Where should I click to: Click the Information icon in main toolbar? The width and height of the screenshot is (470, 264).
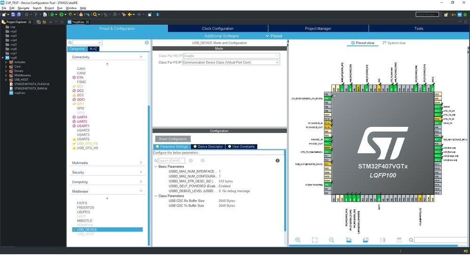pyautogui.click(x=158, y=15)
